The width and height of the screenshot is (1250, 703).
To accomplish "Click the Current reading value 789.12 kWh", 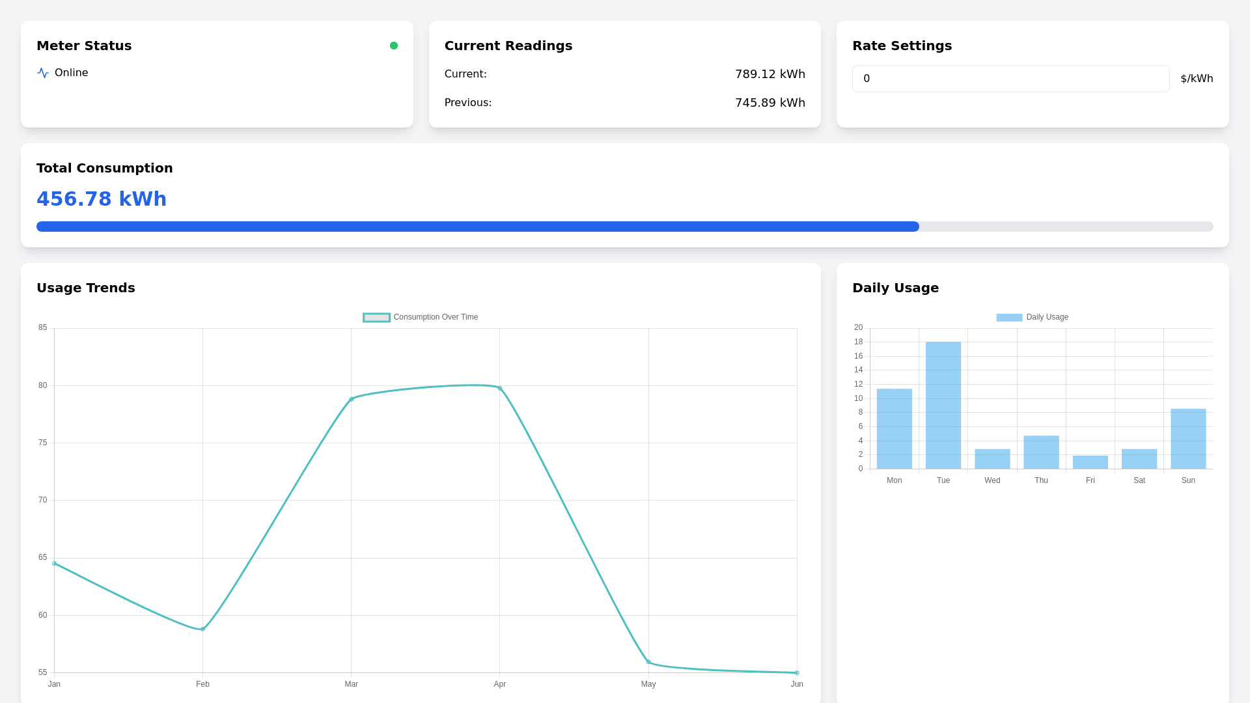I will click(770, 74).
